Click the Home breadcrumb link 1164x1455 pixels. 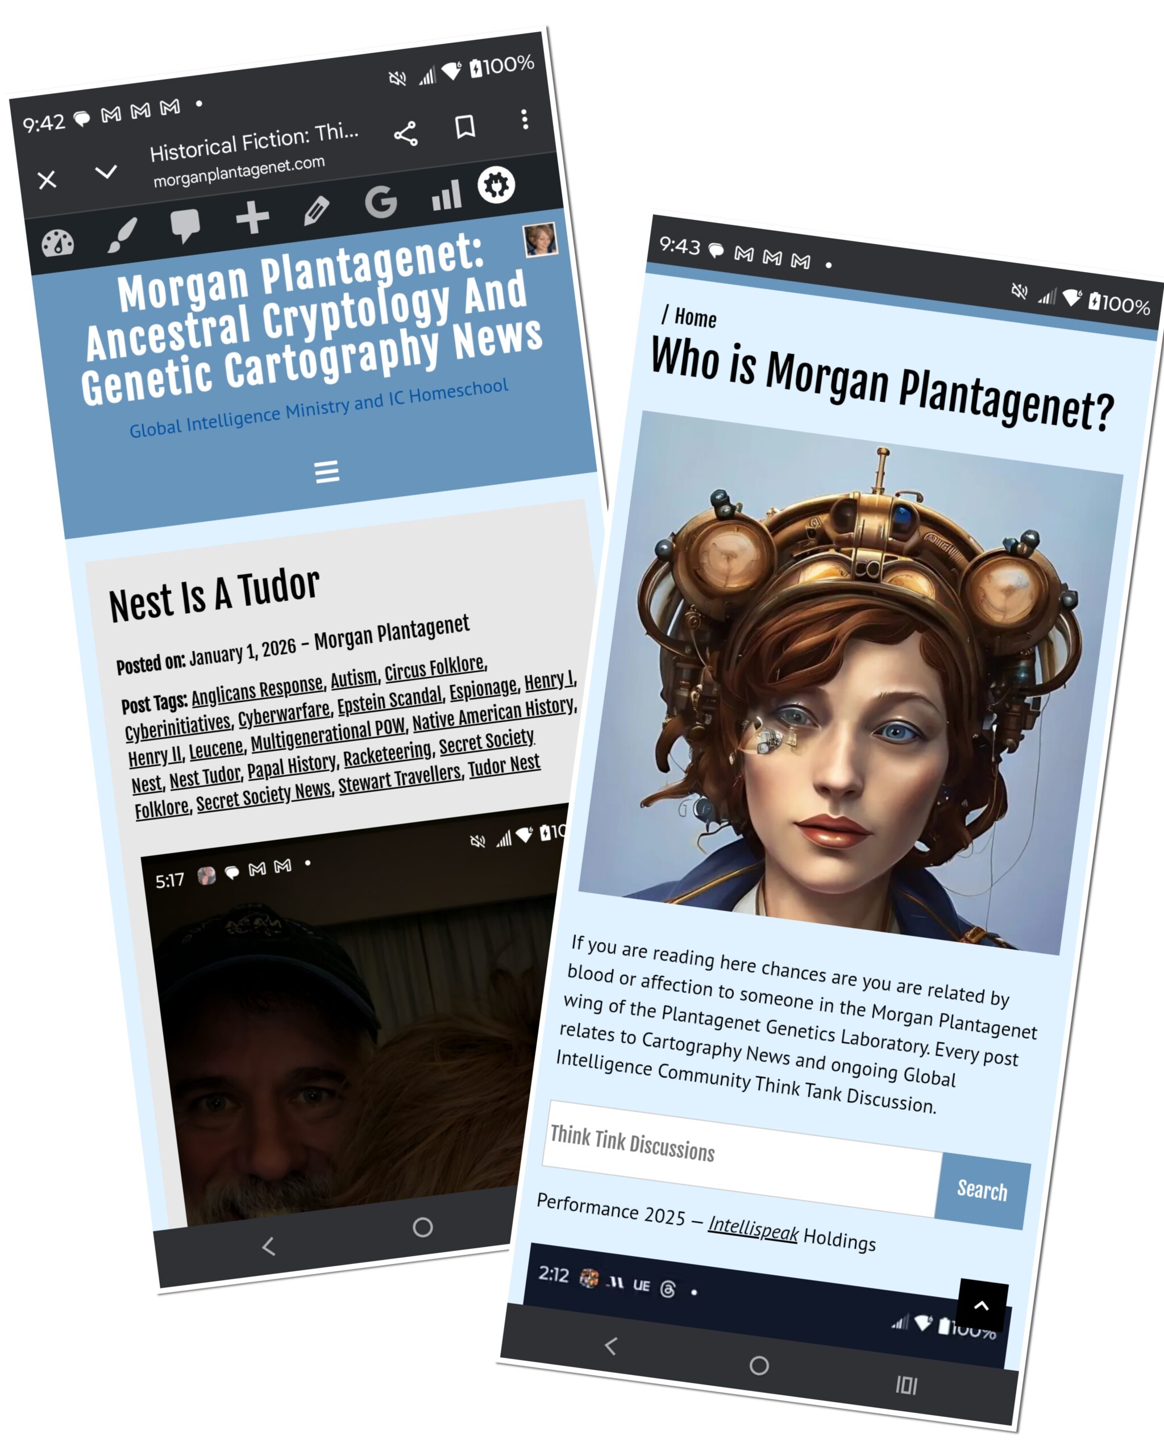click(695, 318)
